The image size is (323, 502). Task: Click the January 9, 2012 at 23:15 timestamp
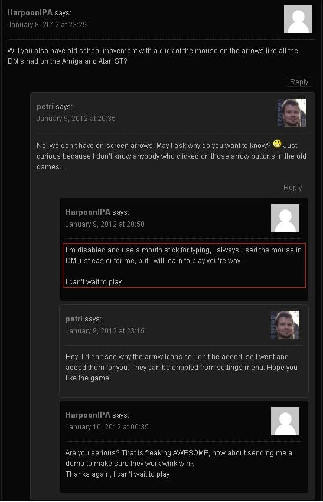point(105,331)
